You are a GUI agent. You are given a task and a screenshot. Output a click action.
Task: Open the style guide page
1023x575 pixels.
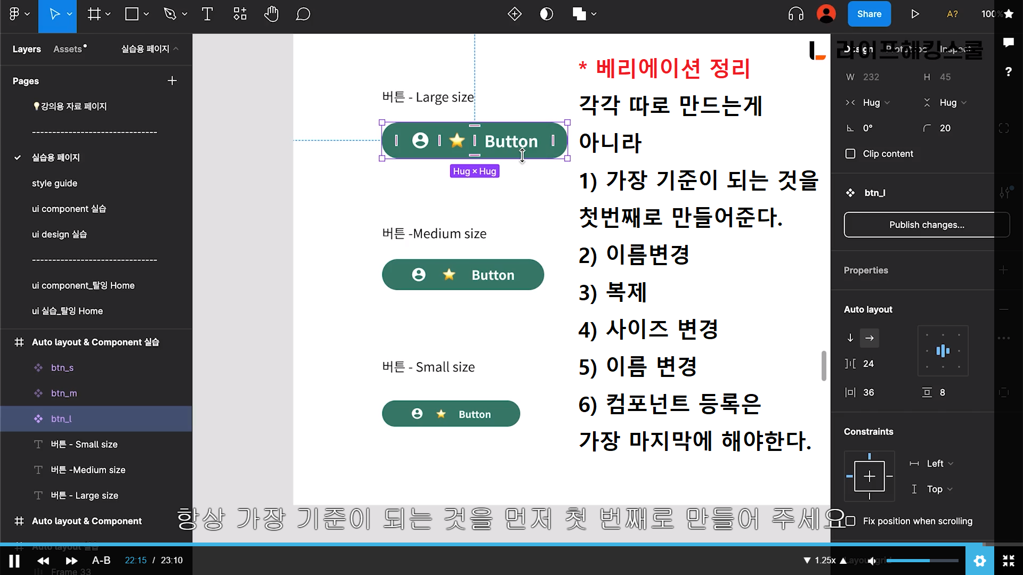click(54, 183)
